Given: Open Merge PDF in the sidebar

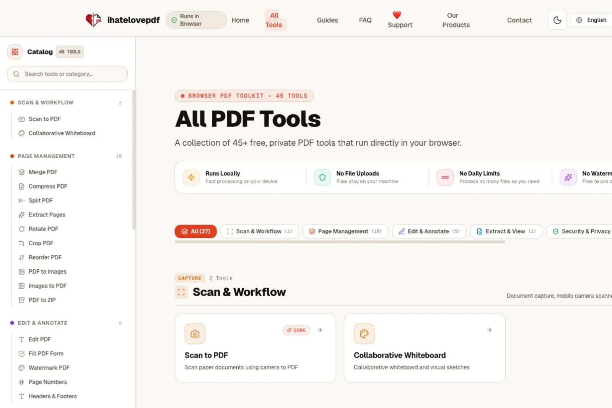Looking at the screenshot, I should pos(43,172).
